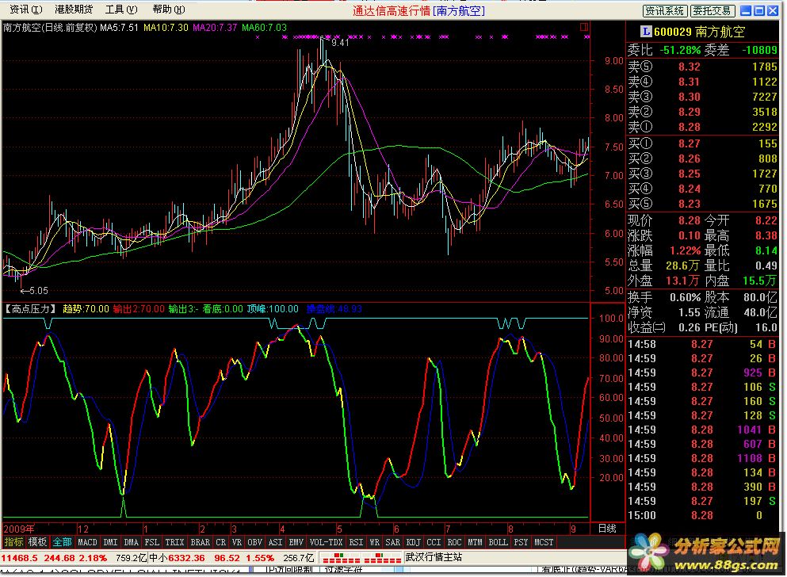Click 顶峰:100.00 indicator value
The image size is (787, 577).
click(x=273, y=309)
